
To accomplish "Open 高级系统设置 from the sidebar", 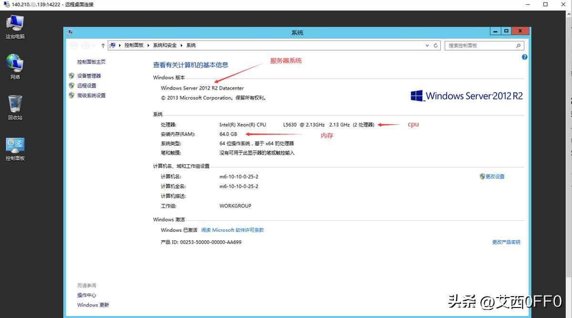I will 91,95.
